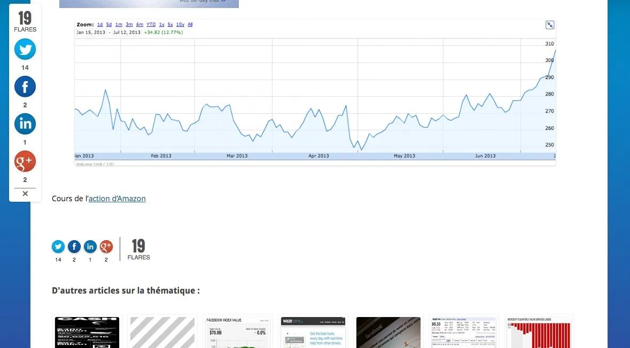Share on Twitter from the floating sidebar
The image size is (630, 348).
tap(25, 49)
